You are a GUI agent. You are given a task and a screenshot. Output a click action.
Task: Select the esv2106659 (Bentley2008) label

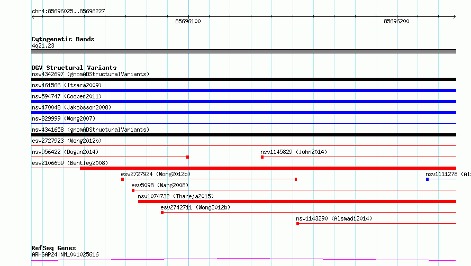click(x=70, y=163)
